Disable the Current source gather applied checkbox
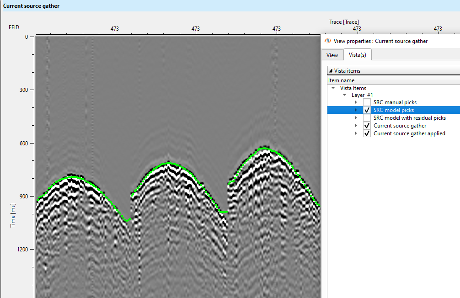460x298 pixels. click(367, 133)
